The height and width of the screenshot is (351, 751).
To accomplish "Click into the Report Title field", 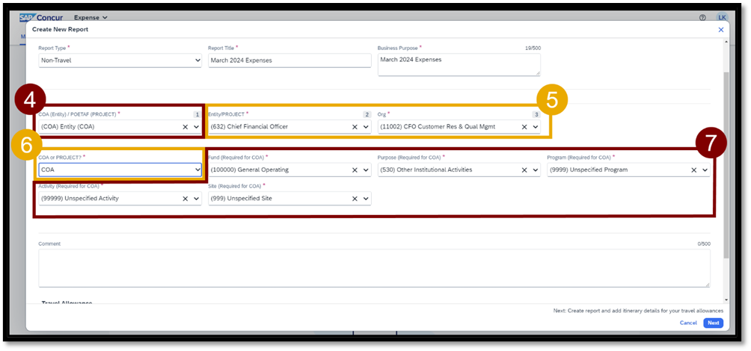I will pyautogui.click(x=289, y=60).
